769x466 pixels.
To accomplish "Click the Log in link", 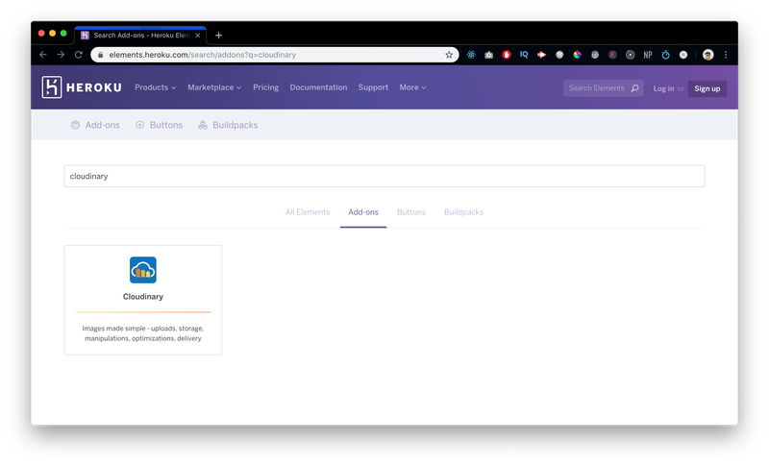I will (x=663, y=88).
